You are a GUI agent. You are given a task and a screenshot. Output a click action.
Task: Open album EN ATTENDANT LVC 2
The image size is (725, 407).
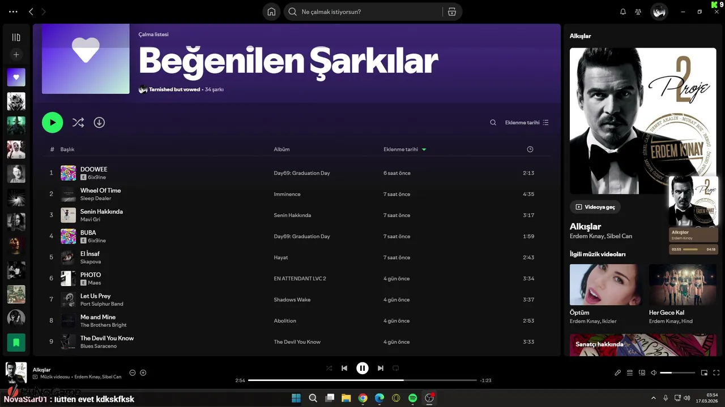(x=300, y=279)
